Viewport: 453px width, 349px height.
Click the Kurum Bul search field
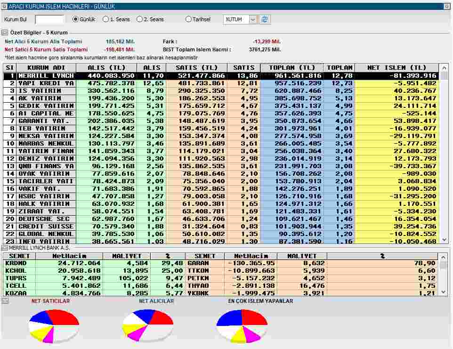pyautogui.click(x=49, y=20)
